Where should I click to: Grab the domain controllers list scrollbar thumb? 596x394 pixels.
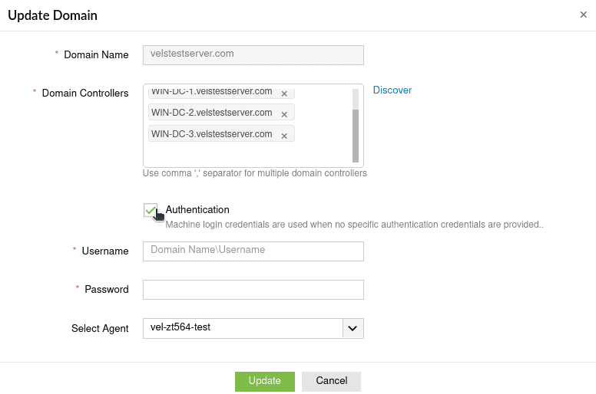tap(356, 135)
